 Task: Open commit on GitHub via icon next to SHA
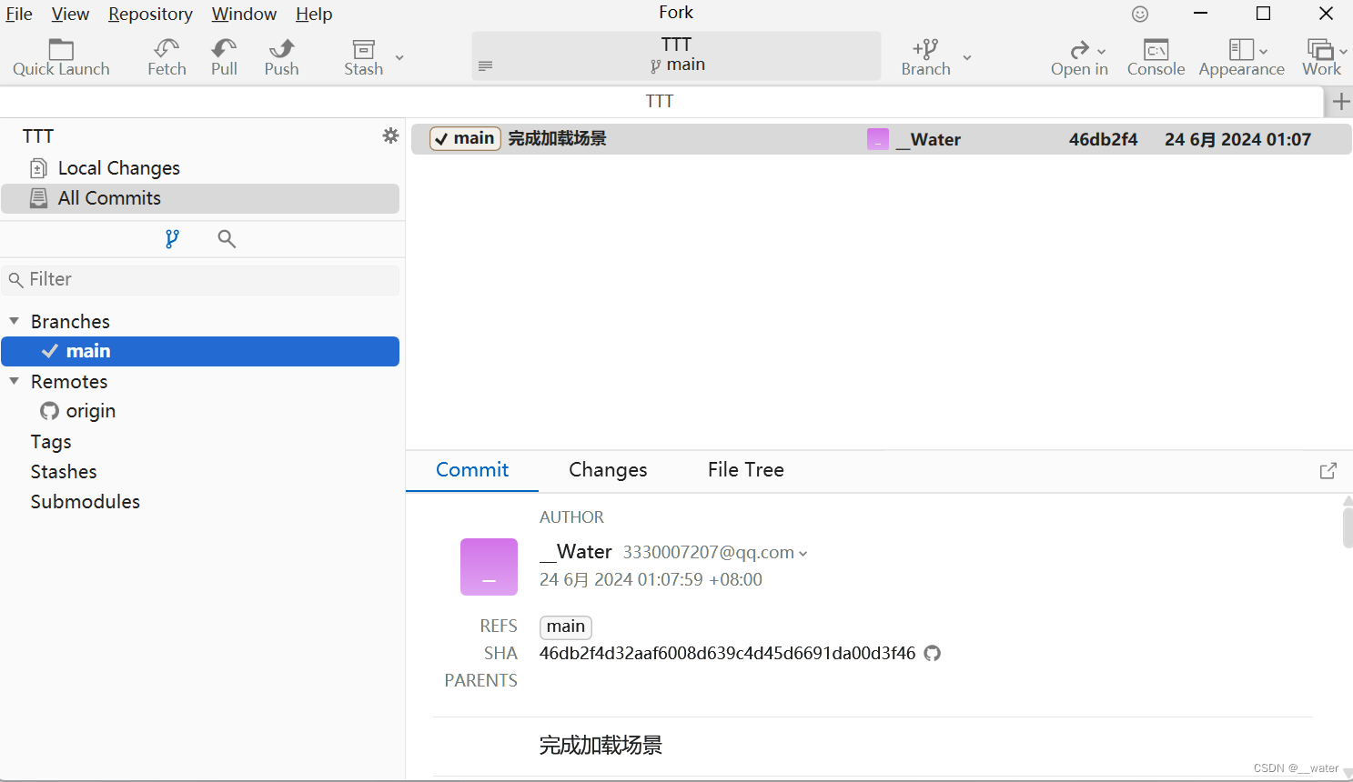[x=932, y=653]
